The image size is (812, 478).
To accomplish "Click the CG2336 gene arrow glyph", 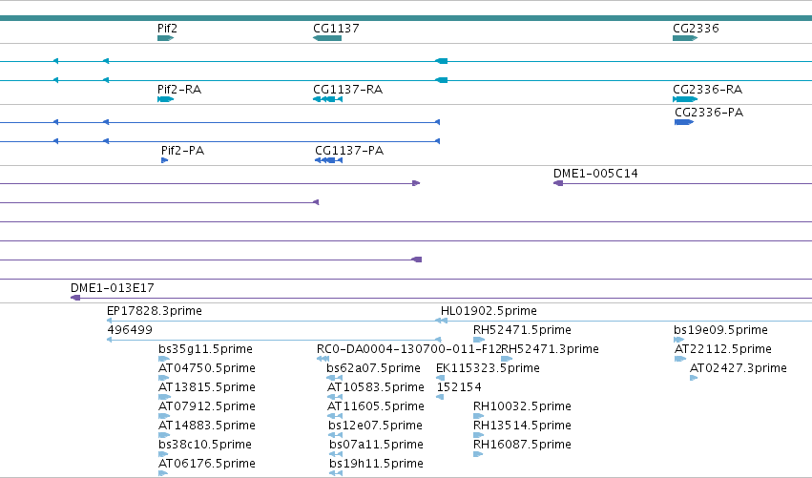I will coord(685,38).
